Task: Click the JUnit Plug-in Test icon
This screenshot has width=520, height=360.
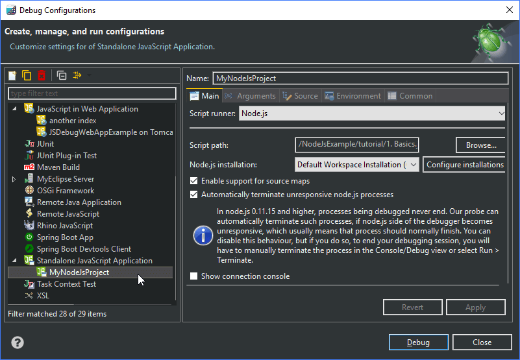Action: coord(29,155)
